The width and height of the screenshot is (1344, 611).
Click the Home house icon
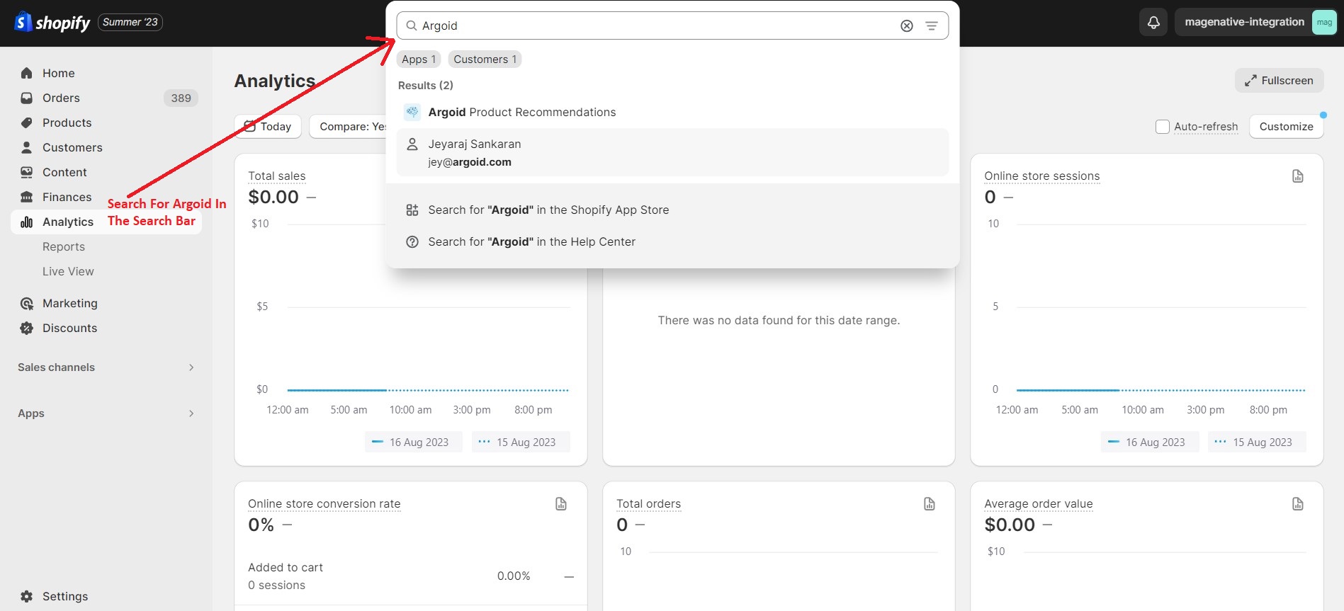pyautogui.click(x=27, y=73)
